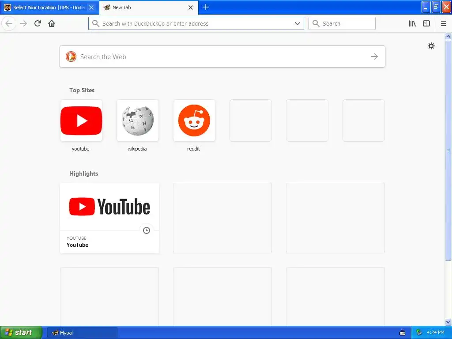Screen dimensions: 452x339
Task: Focus the DuckDuckGo address field
Action: click(x=196, y=23)
